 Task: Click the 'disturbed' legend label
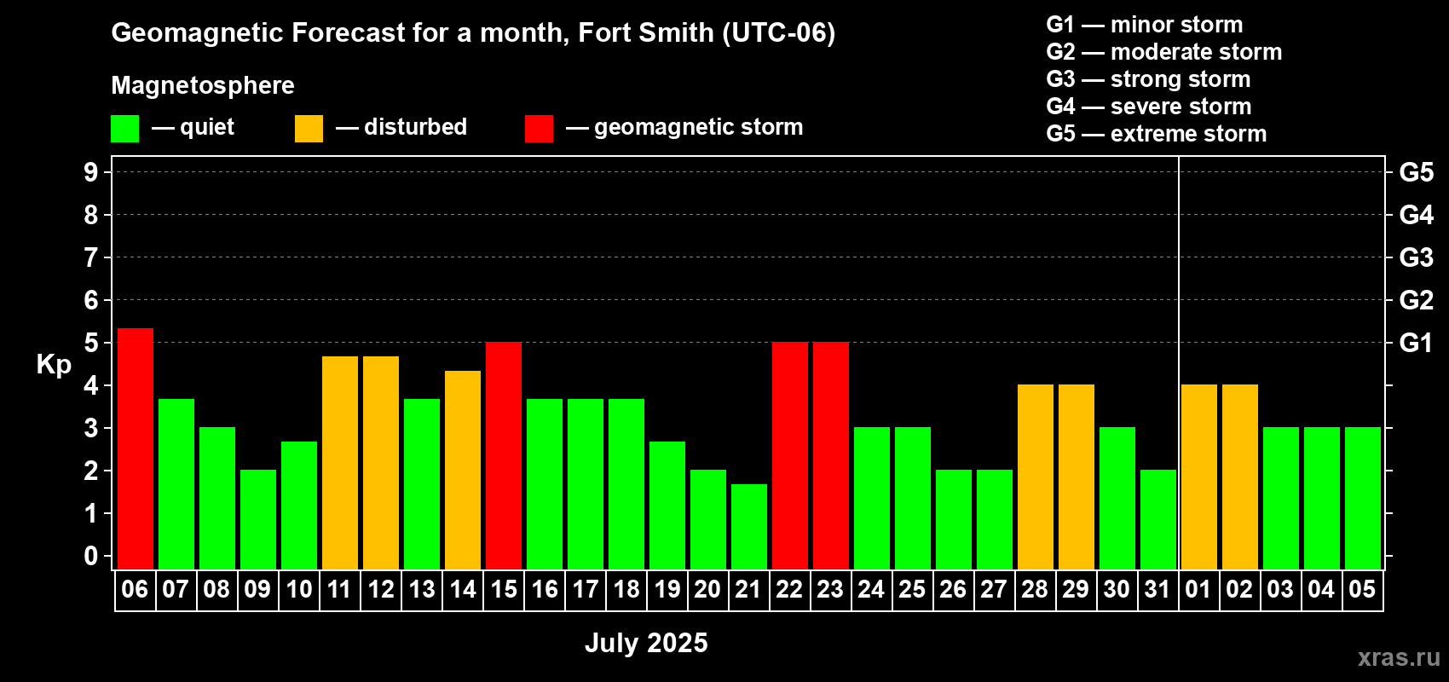coord(416,127)
